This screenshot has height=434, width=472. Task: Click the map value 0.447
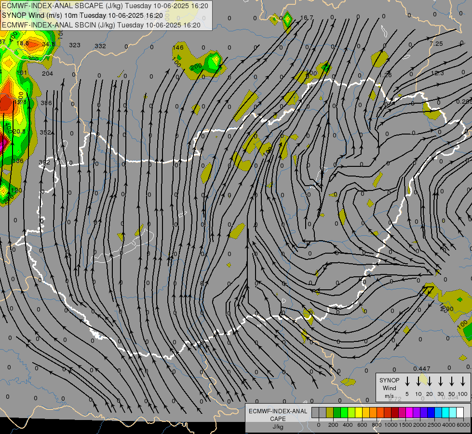click(422, 369)
